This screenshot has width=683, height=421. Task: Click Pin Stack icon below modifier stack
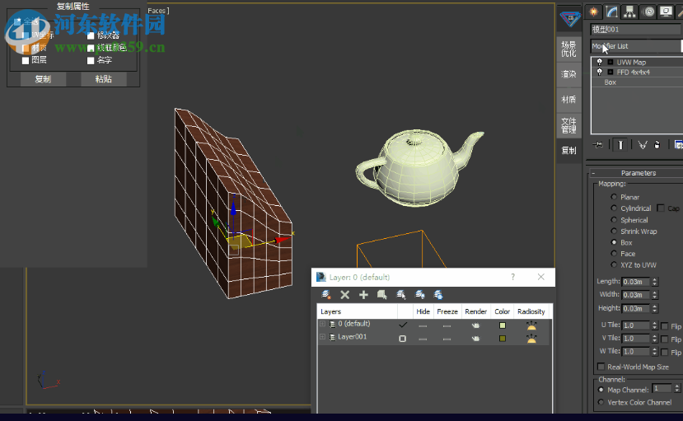click(598, 144)
